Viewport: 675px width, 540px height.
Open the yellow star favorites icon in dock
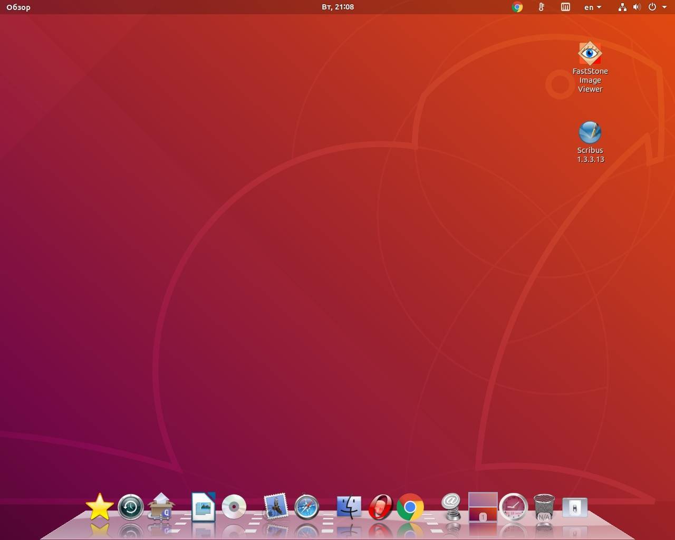pos(99,507)
